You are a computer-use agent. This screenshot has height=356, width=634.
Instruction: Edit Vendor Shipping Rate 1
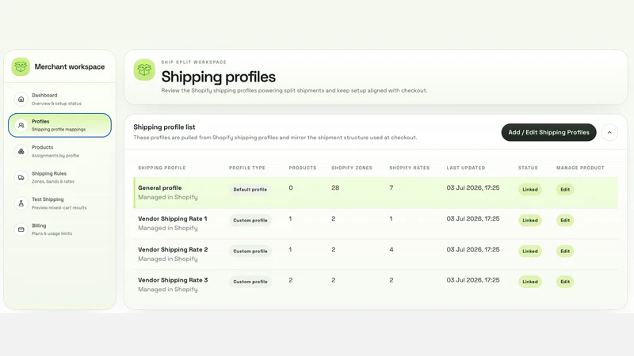click(x=565, y=221)
